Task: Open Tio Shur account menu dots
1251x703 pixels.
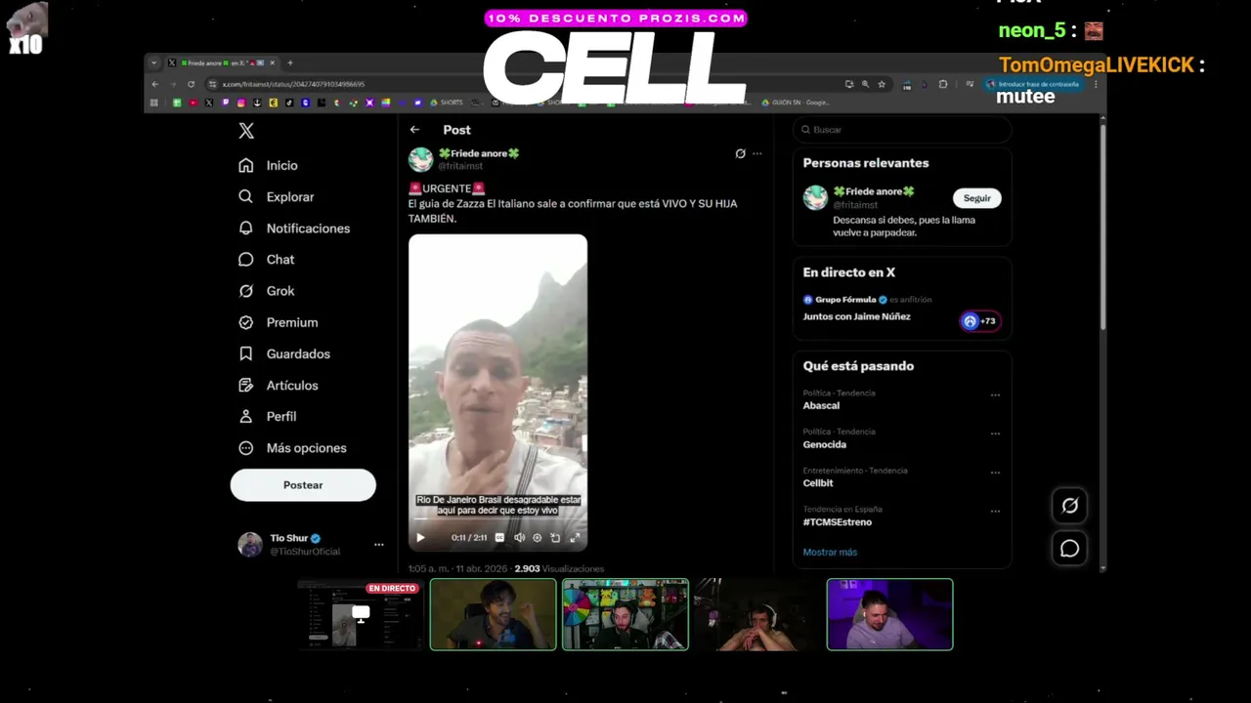Action: pyautogui.click(x=378, y=545)
